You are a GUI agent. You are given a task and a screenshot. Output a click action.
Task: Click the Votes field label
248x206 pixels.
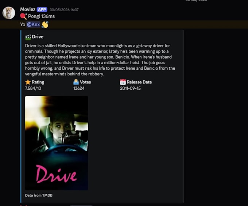[85, 82]
